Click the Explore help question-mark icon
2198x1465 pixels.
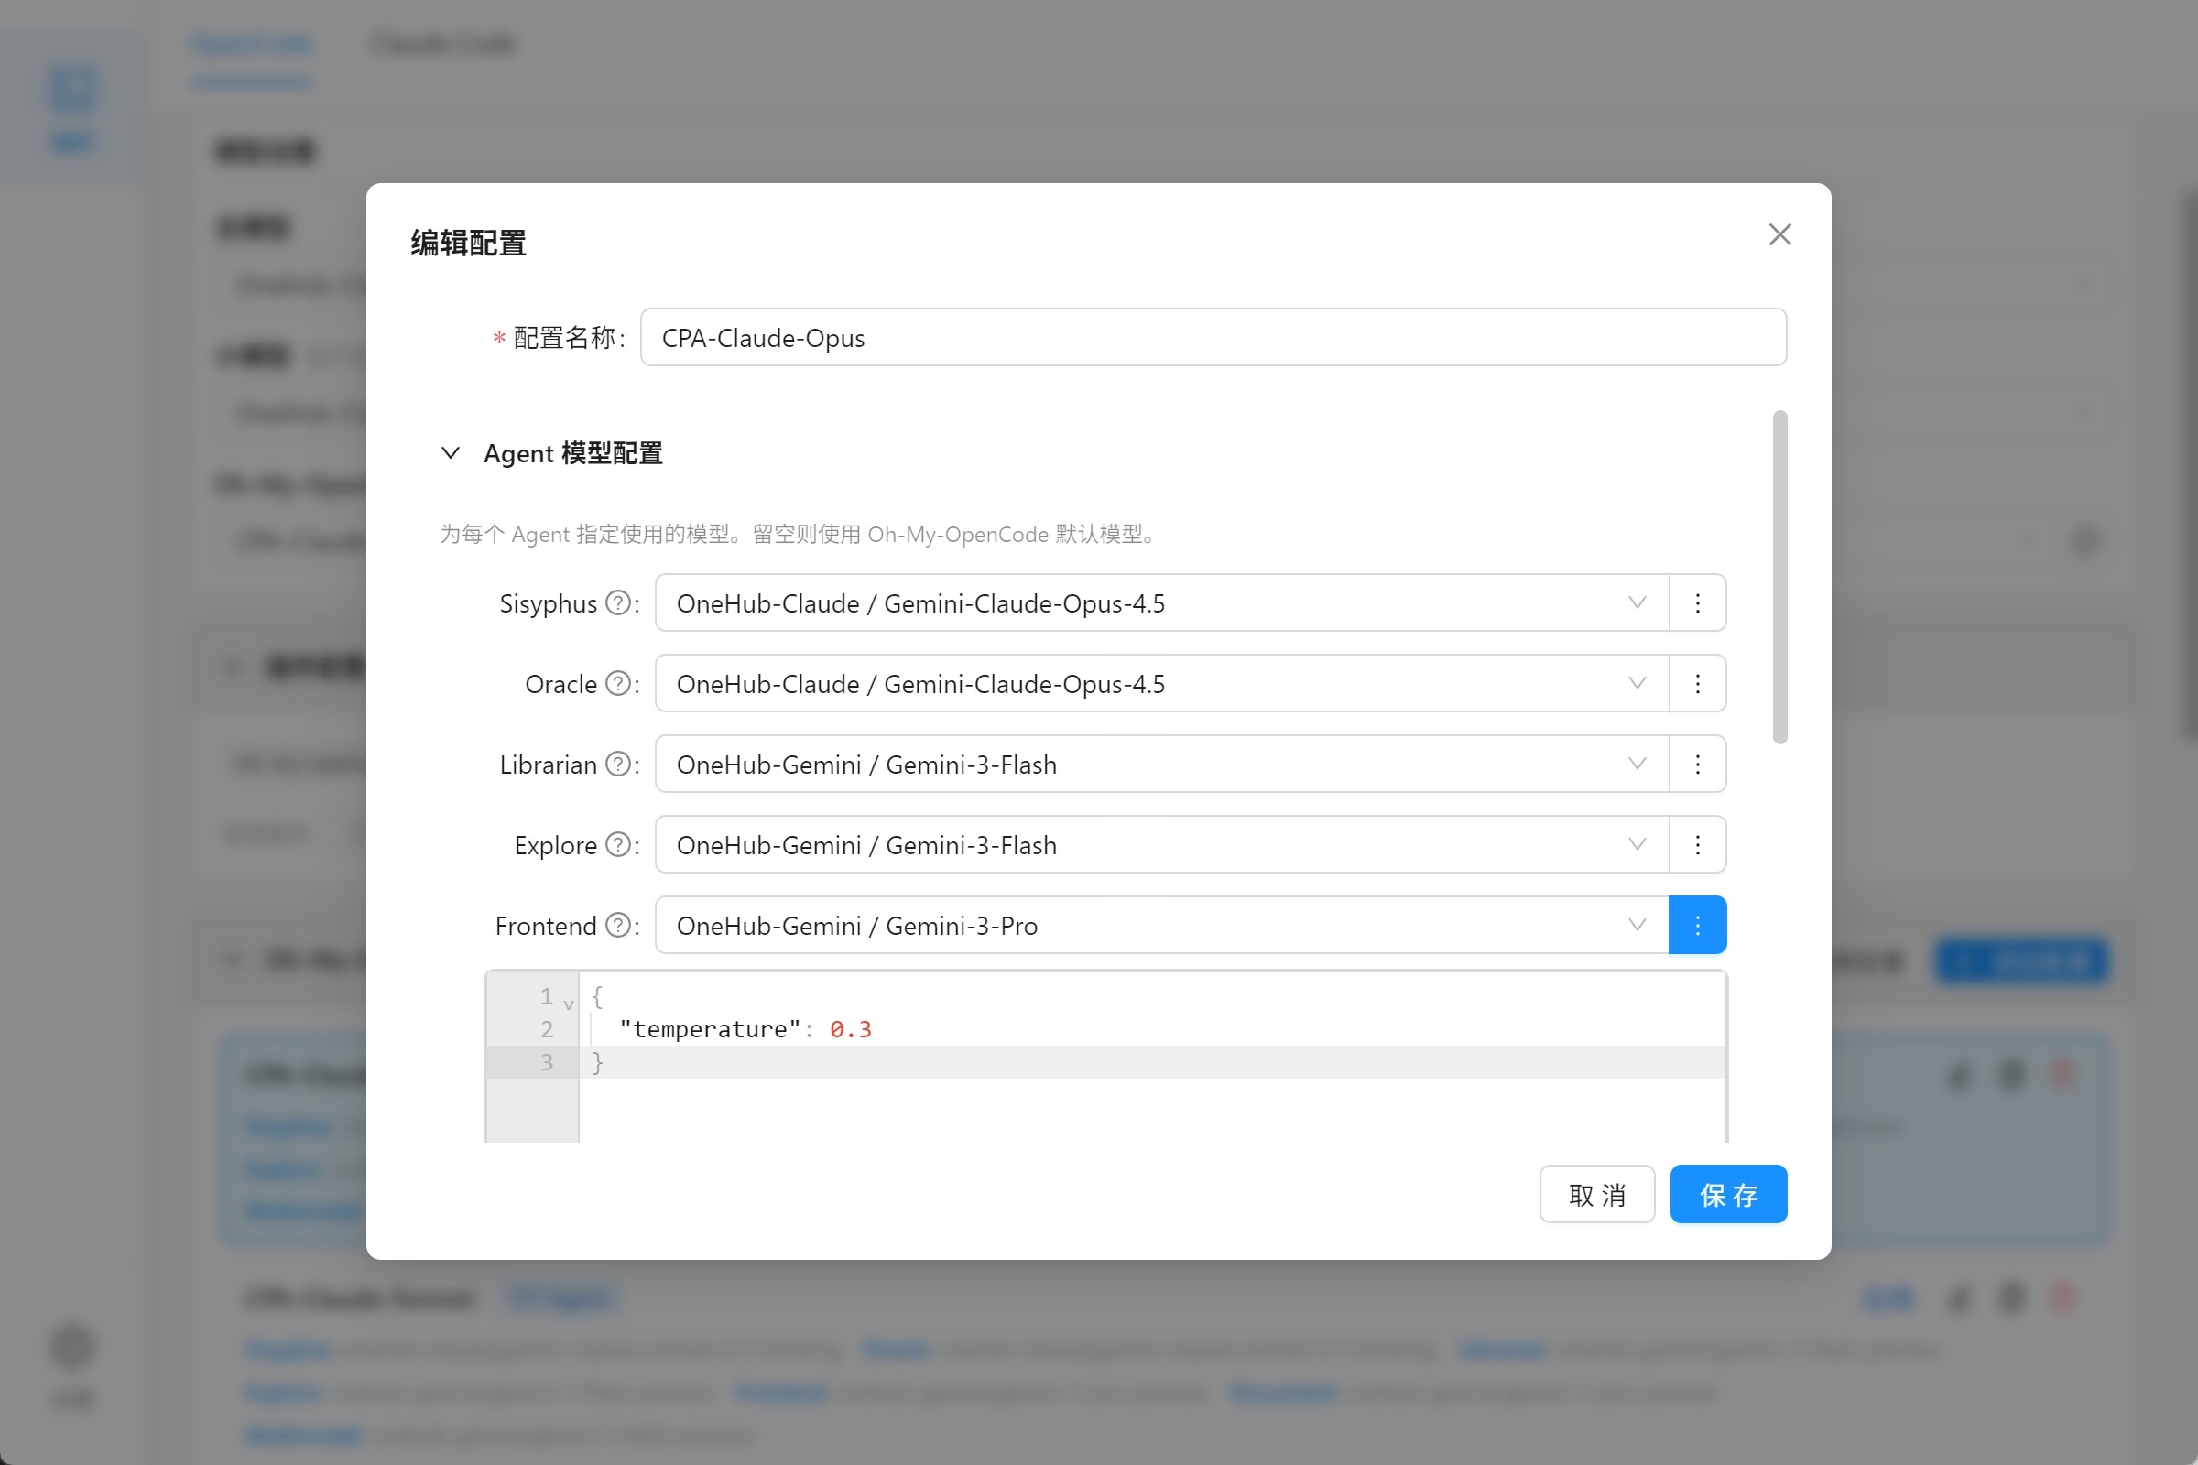617,843
